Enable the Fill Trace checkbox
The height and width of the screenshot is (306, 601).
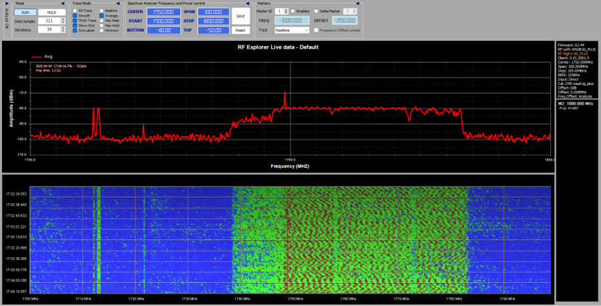(75, 11)
